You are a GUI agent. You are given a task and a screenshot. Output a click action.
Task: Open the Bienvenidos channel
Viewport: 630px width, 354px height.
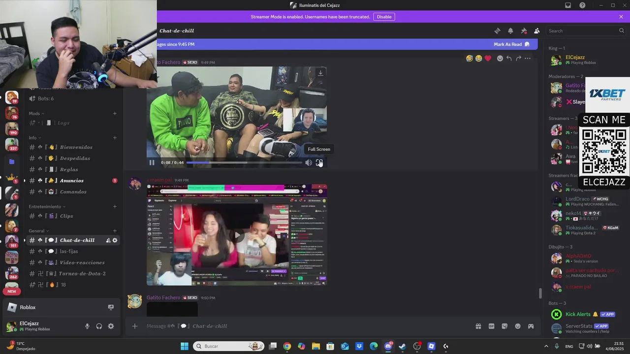click(x=73, y=147)
